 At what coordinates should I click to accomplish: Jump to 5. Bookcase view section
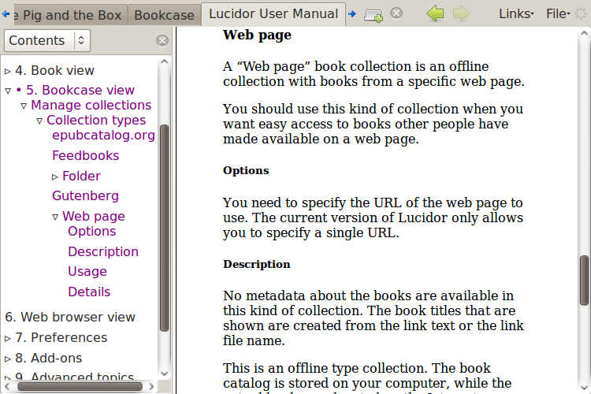click(80, 90)
